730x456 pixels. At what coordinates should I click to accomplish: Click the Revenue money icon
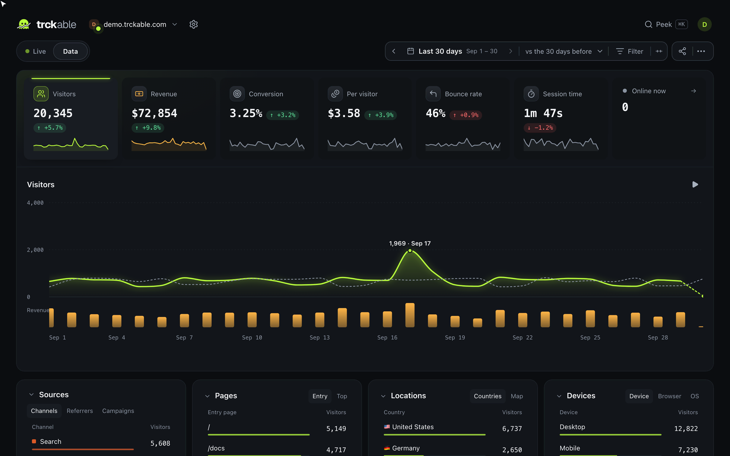click(x=139, y=94)
